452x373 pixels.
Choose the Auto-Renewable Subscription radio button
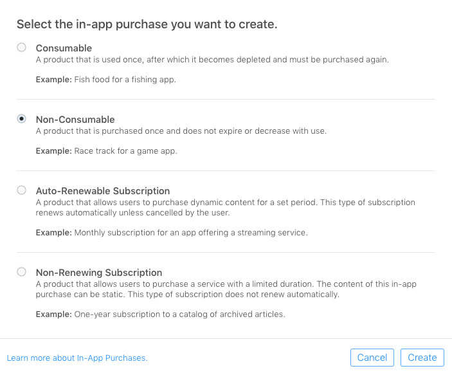click(x=22, y=190)
